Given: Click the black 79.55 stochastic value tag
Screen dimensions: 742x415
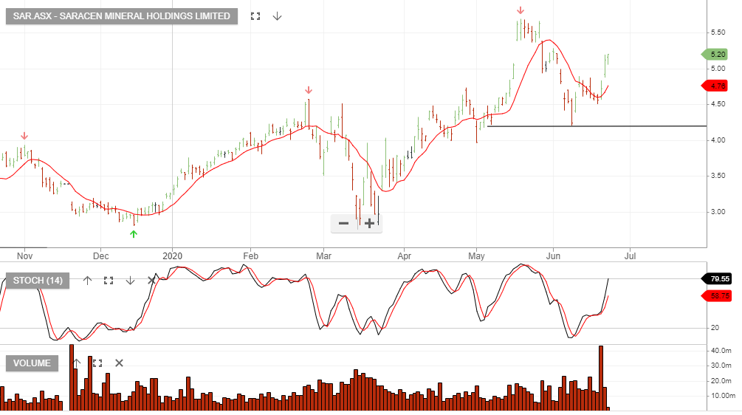Looking at the screenshot, I should (x=716, y=278).
